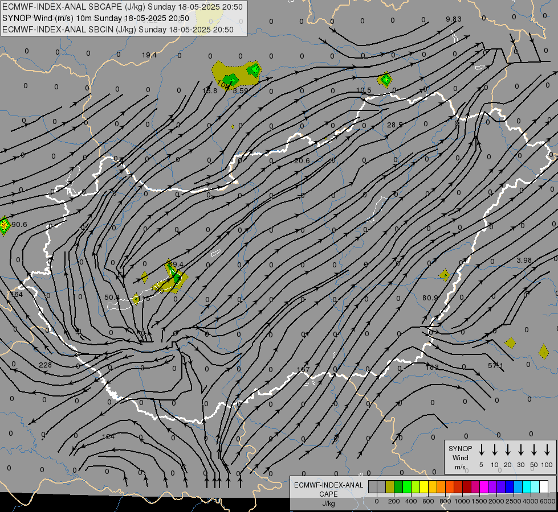Click the SBCIN title line in header box
The width and height of the screenshot is (558, 512).
point(118,30)
